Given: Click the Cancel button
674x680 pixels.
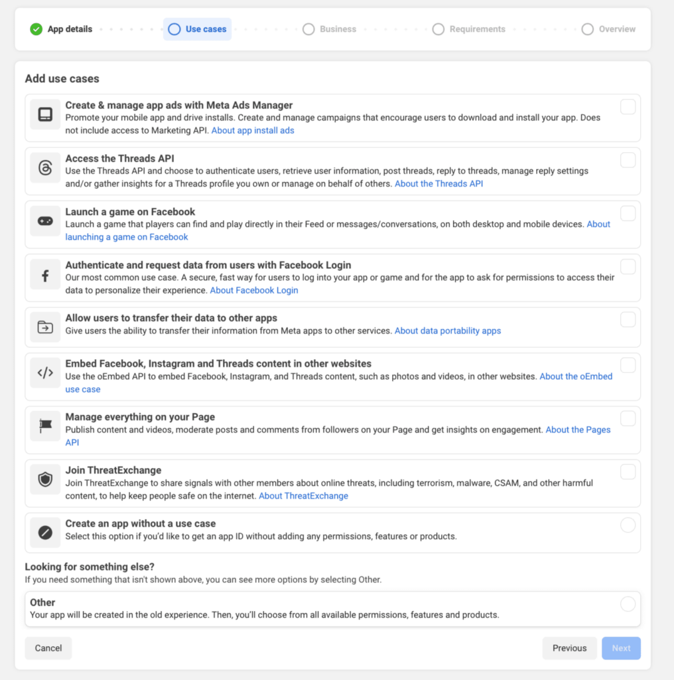Looking at the screenshot, I should [x=48, y=648].
